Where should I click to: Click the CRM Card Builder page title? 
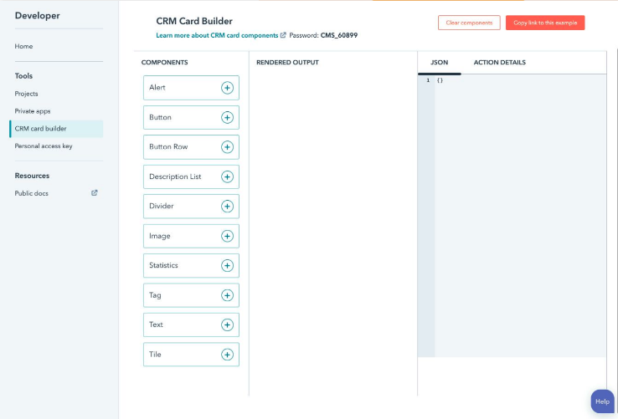point(194,21)
